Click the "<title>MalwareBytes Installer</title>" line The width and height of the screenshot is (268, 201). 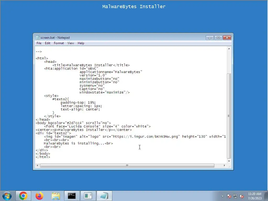91,65
